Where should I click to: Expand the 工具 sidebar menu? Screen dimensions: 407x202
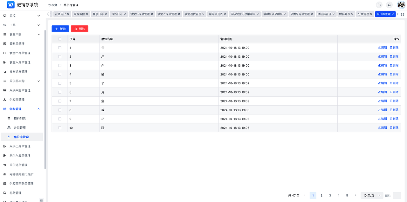point(21,25)
